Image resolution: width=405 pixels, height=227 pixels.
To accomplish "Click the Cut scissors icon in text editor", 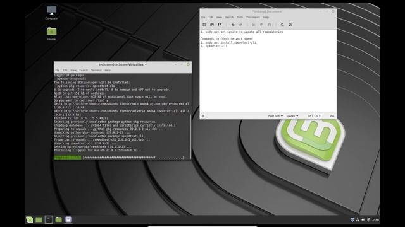I will pyautogui.click(x=254, y=25).
